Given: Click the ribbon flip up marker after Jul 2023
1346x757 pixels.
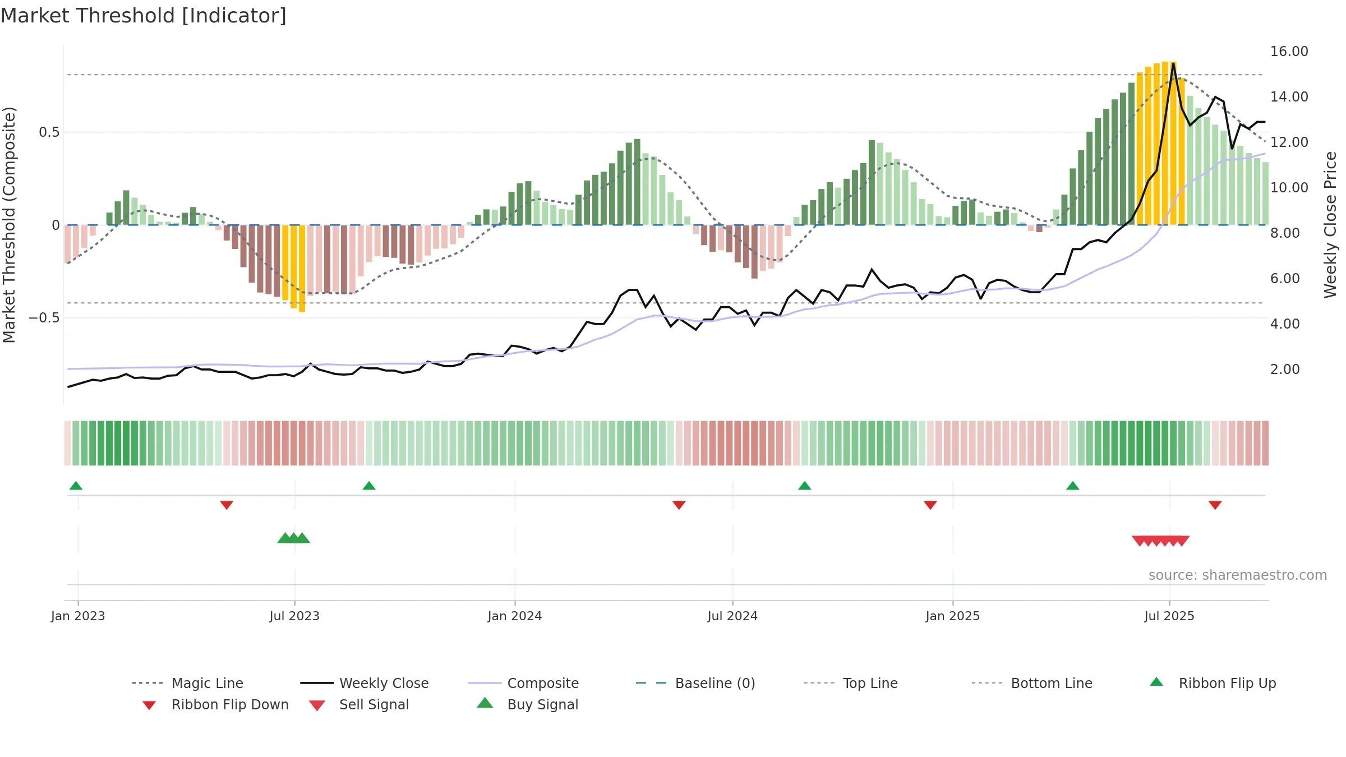Looking at the screenshot, I should 369,486.
